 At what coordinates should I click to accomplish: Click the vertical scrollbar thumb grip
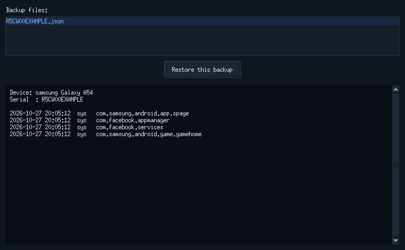click(395, 165)
